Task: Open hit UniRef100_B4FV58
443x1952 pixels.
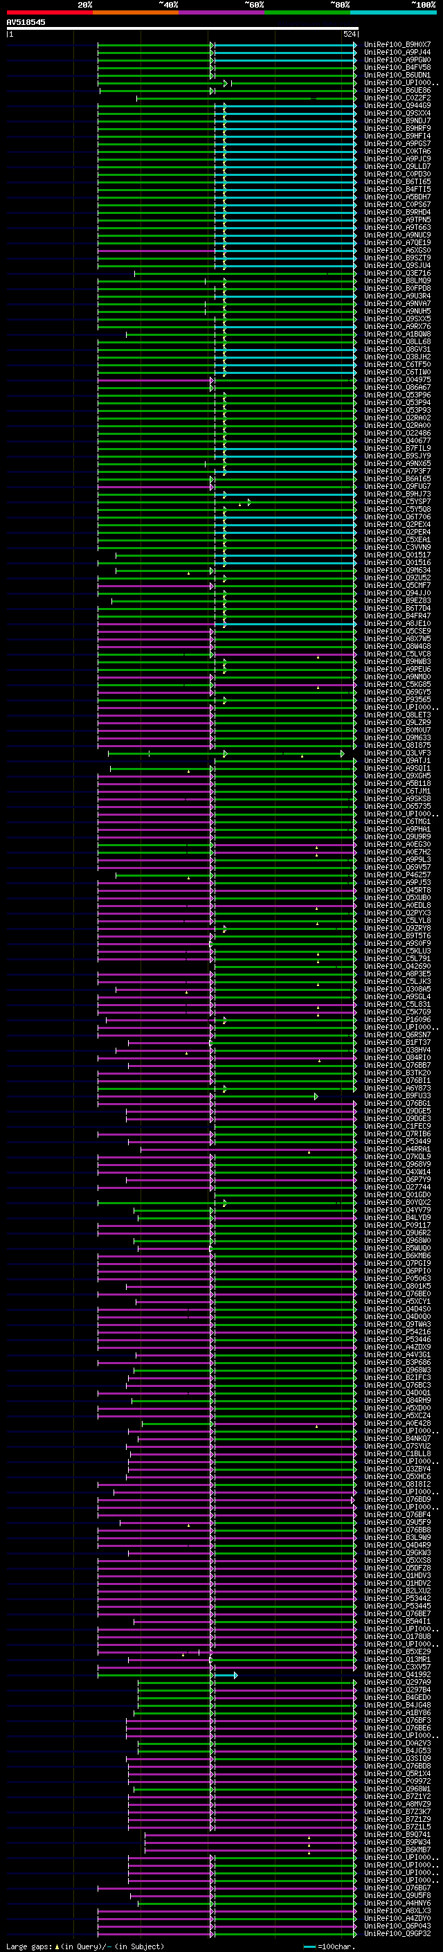Action: click(397, 67)
